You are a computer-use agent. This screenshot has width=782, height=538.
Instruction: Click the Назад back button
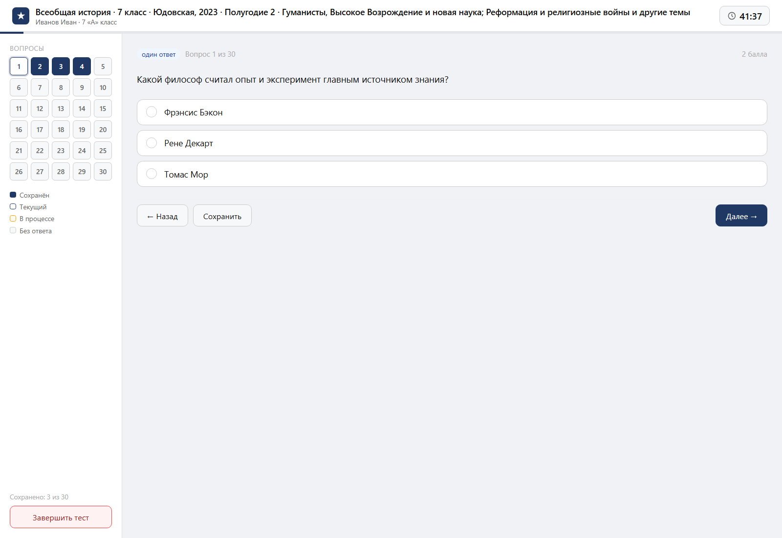(x=162, y=216)
